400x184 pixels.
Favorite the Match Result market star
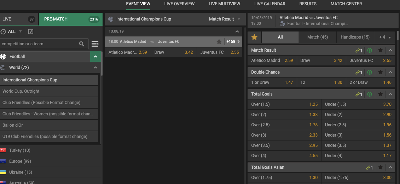tap(380, 50)
